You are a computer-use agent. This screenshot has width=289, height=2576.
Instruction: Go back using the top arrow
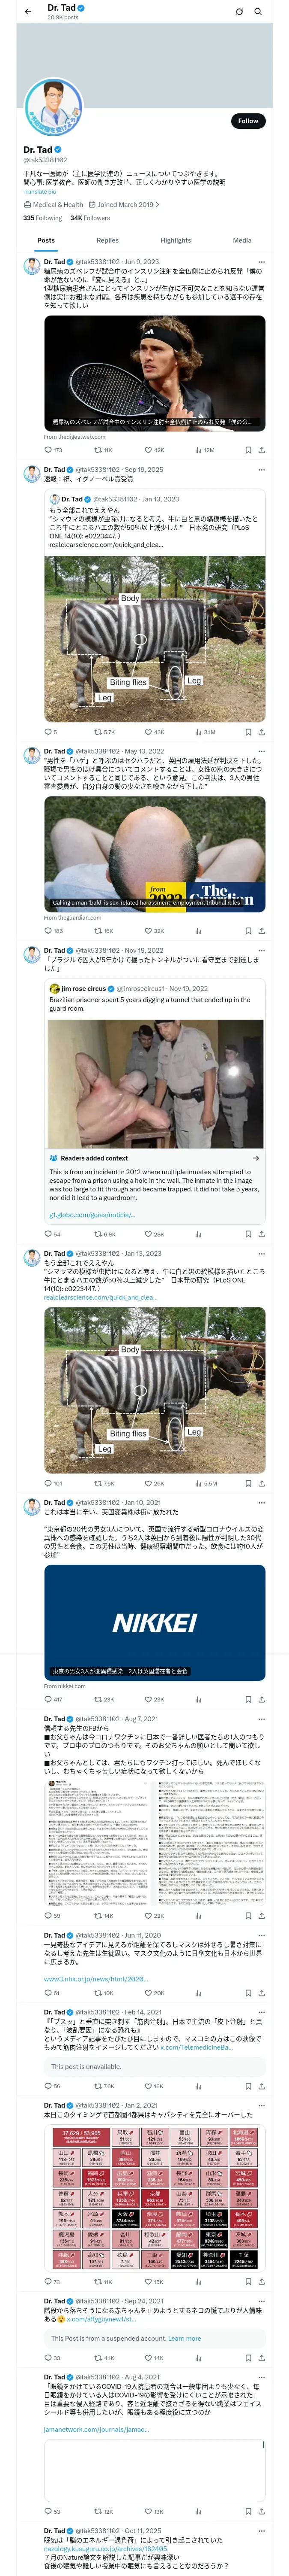point(28,12)
